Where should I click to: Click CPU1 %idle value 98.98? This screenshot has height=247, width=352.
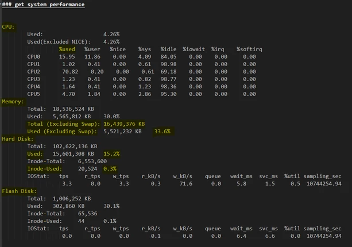(x=168, y=64)
